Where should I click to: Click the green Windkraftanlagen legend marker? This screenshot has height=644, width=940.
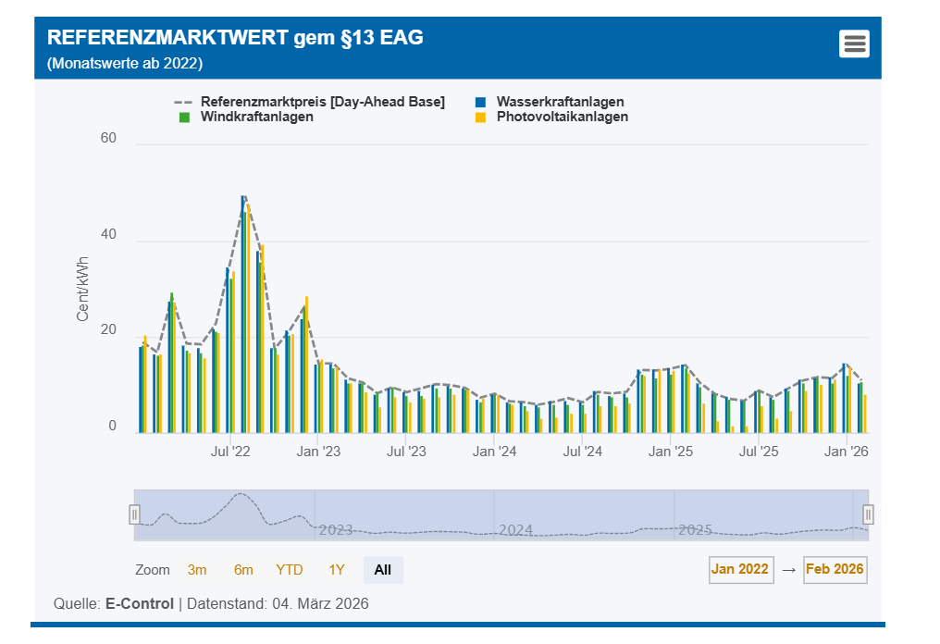[x=184, y=118]
